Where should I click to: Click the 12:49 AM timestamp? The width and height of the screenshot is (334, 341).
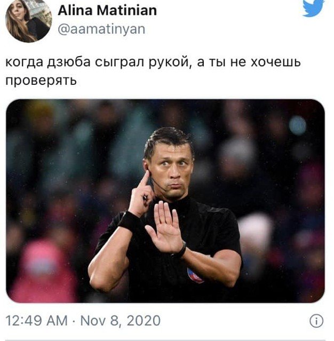[36, 321]
